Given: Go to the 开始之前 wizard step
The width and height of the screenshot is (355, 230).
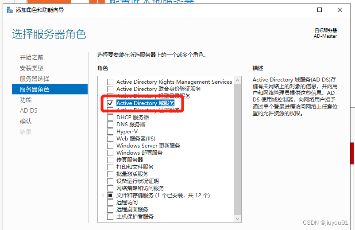Looking at the screenshot, I should 32,58.
